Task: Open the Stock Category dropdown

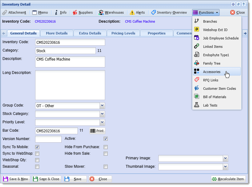Action: coord(102,114)
